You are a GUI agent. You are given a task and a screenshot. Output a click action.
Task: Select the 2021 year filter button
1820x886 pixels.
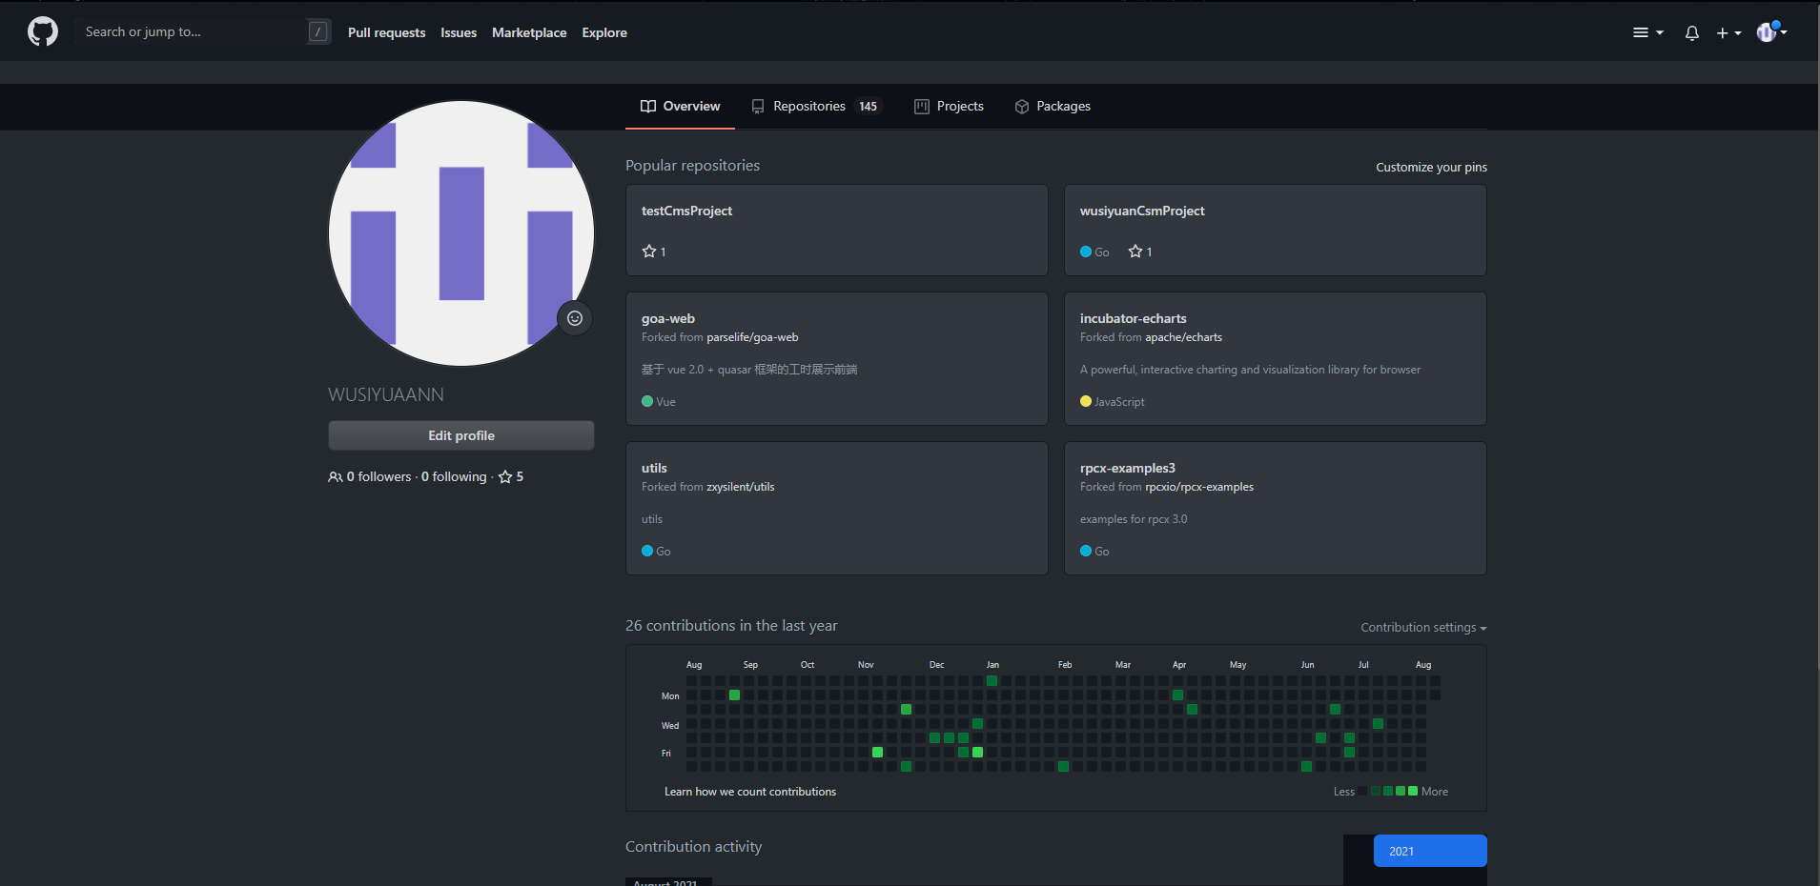click(1430, 851)
